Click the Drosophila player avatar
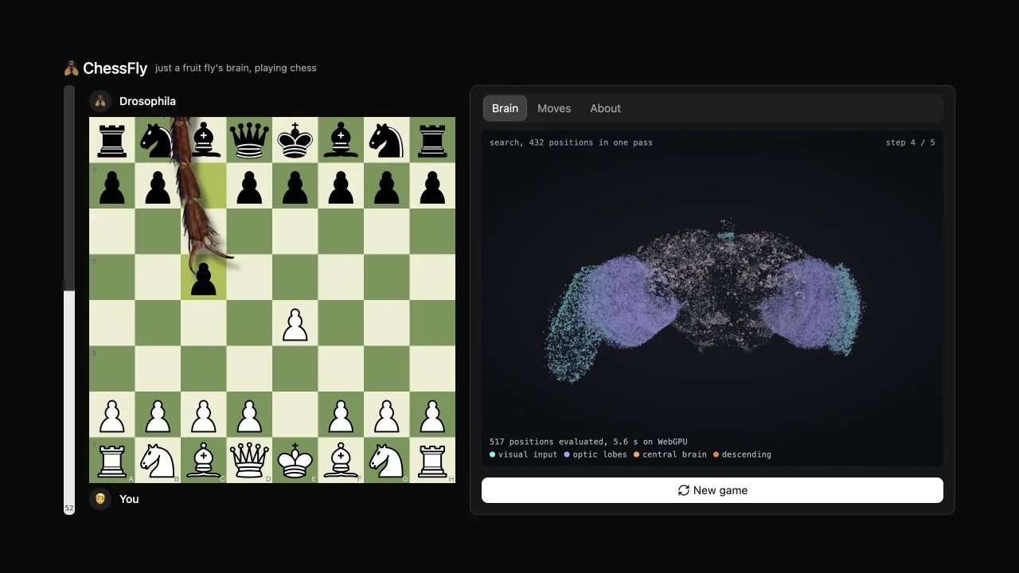The width and height of the screenshot is (1019, 573). pos(100,101)
